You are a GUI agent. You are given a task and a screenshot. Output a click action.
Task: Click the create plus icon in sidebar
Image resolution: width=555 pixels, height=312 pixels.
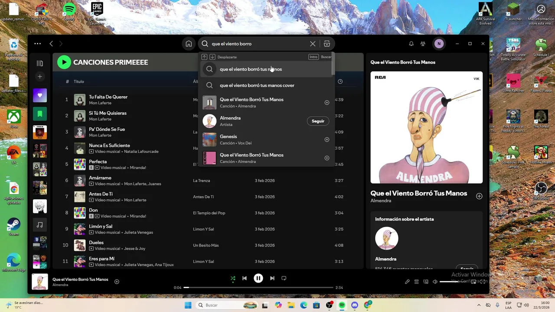[x=40, y=77]
